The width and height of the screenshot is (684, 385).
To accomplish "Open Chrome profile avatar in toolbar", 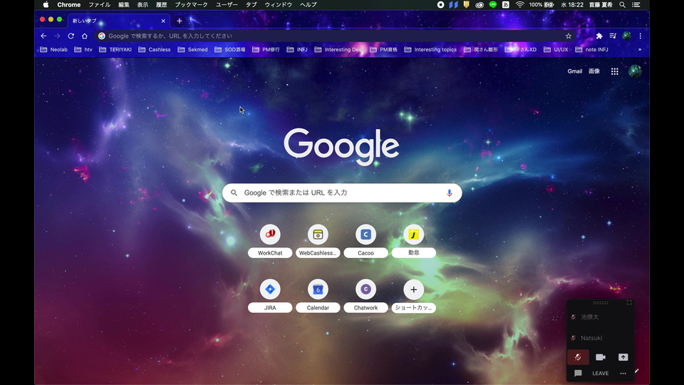I will (x=626, y=36).
